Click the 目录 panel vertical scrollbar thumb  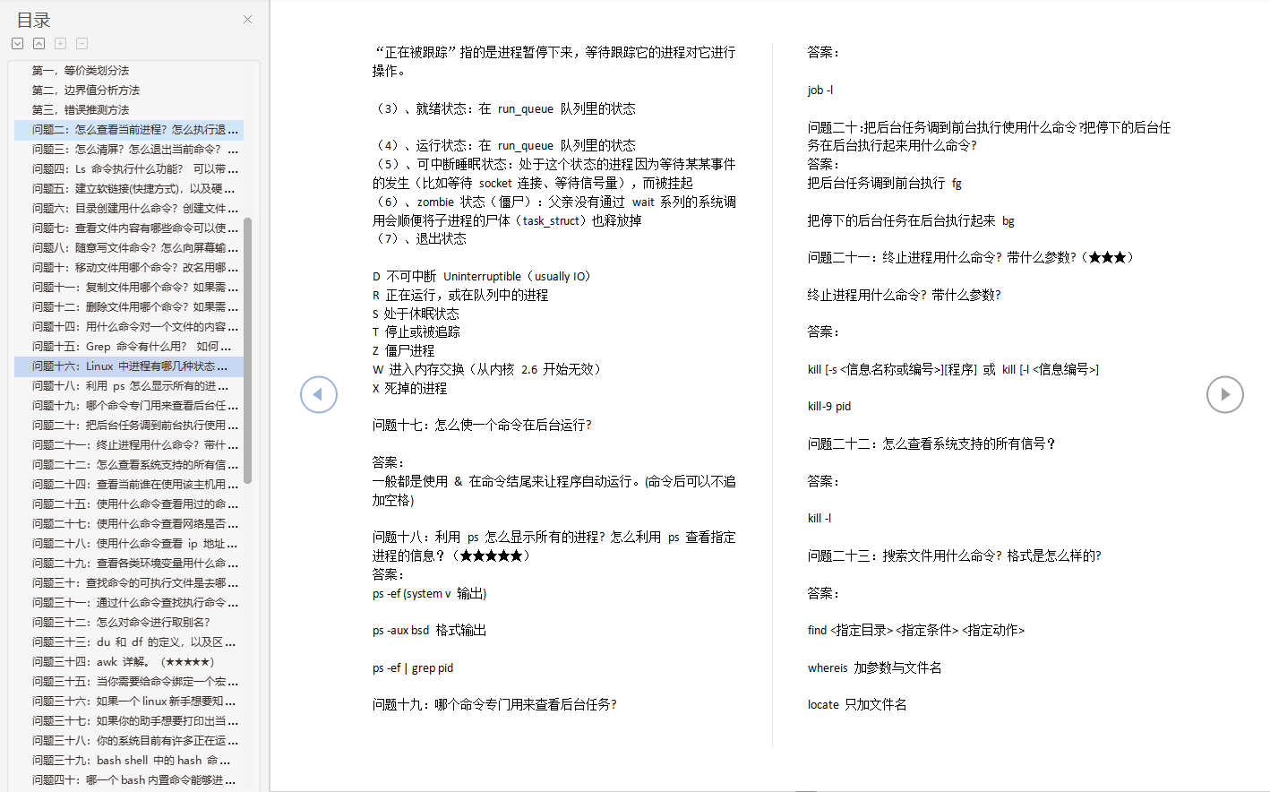[247, 349]
